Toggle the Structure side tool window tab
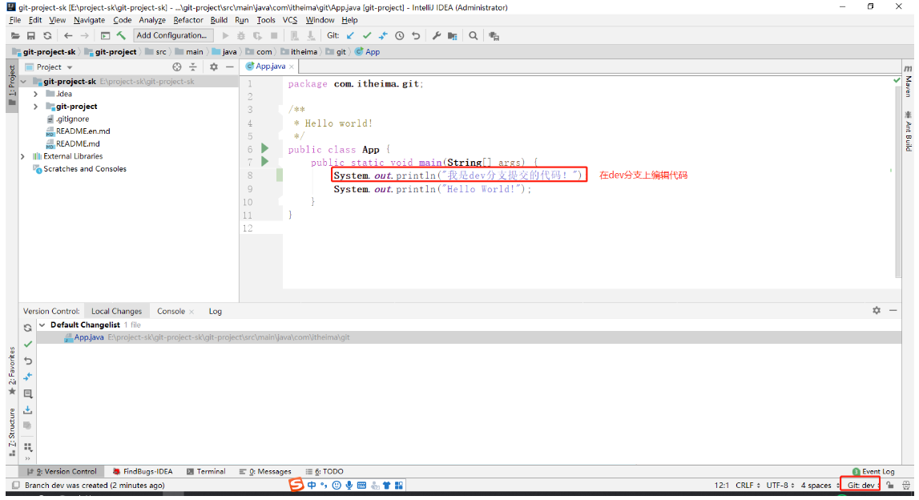 tap(12, 433)
